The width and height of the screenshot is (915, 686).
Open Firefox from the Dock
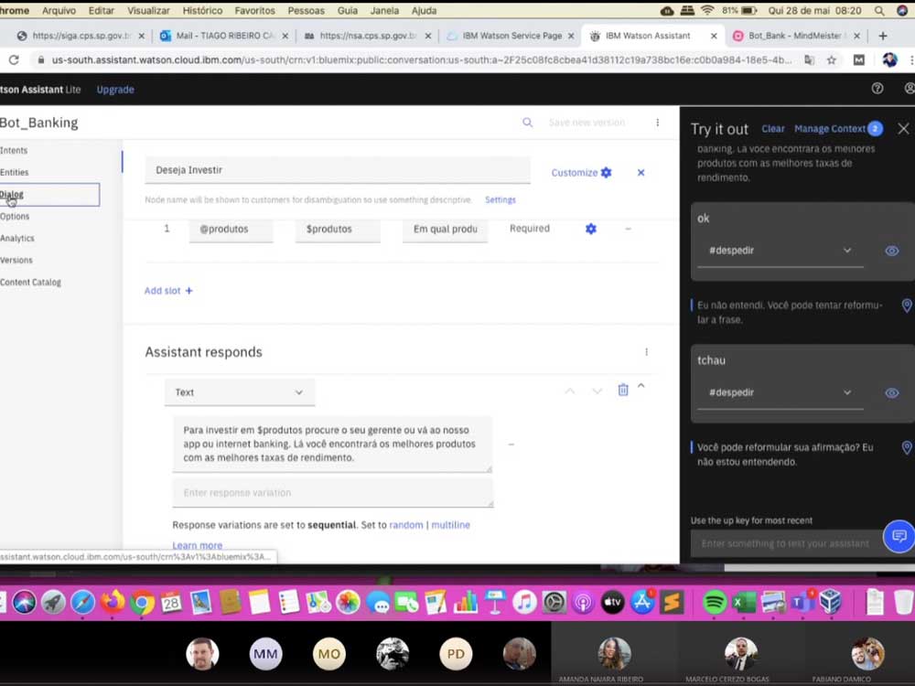click(x=113, y=602)
